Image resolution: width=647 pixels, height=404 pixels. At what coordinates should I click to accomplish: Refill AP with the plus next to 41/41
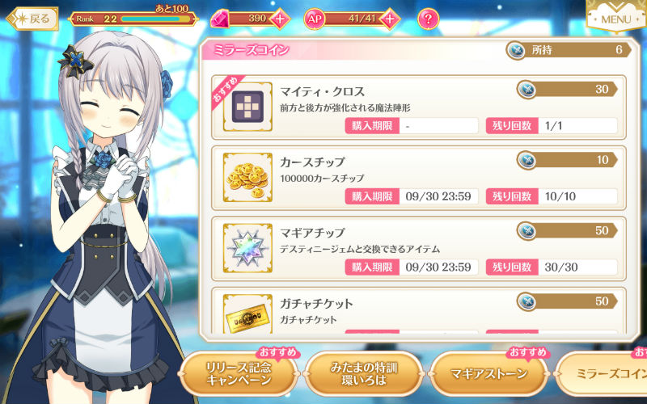[390, 19]
